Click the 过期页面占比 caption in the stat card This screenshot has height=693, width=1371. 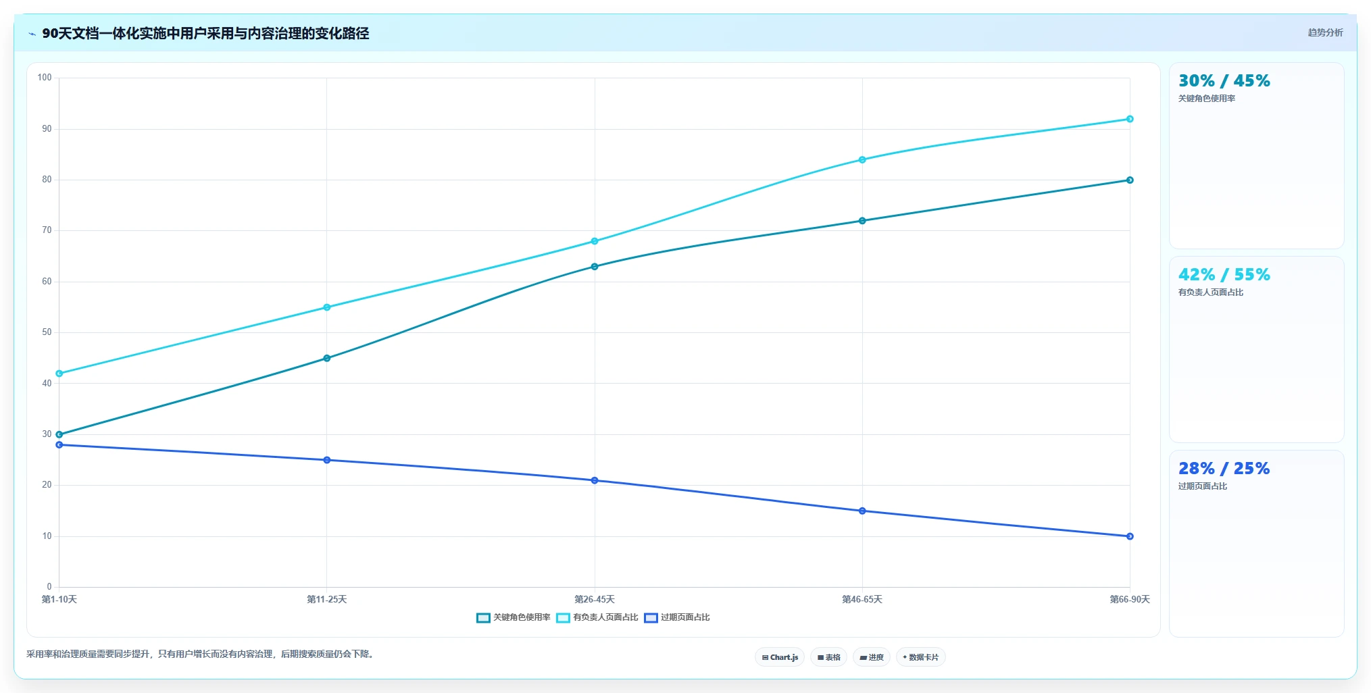point(1203,486)
